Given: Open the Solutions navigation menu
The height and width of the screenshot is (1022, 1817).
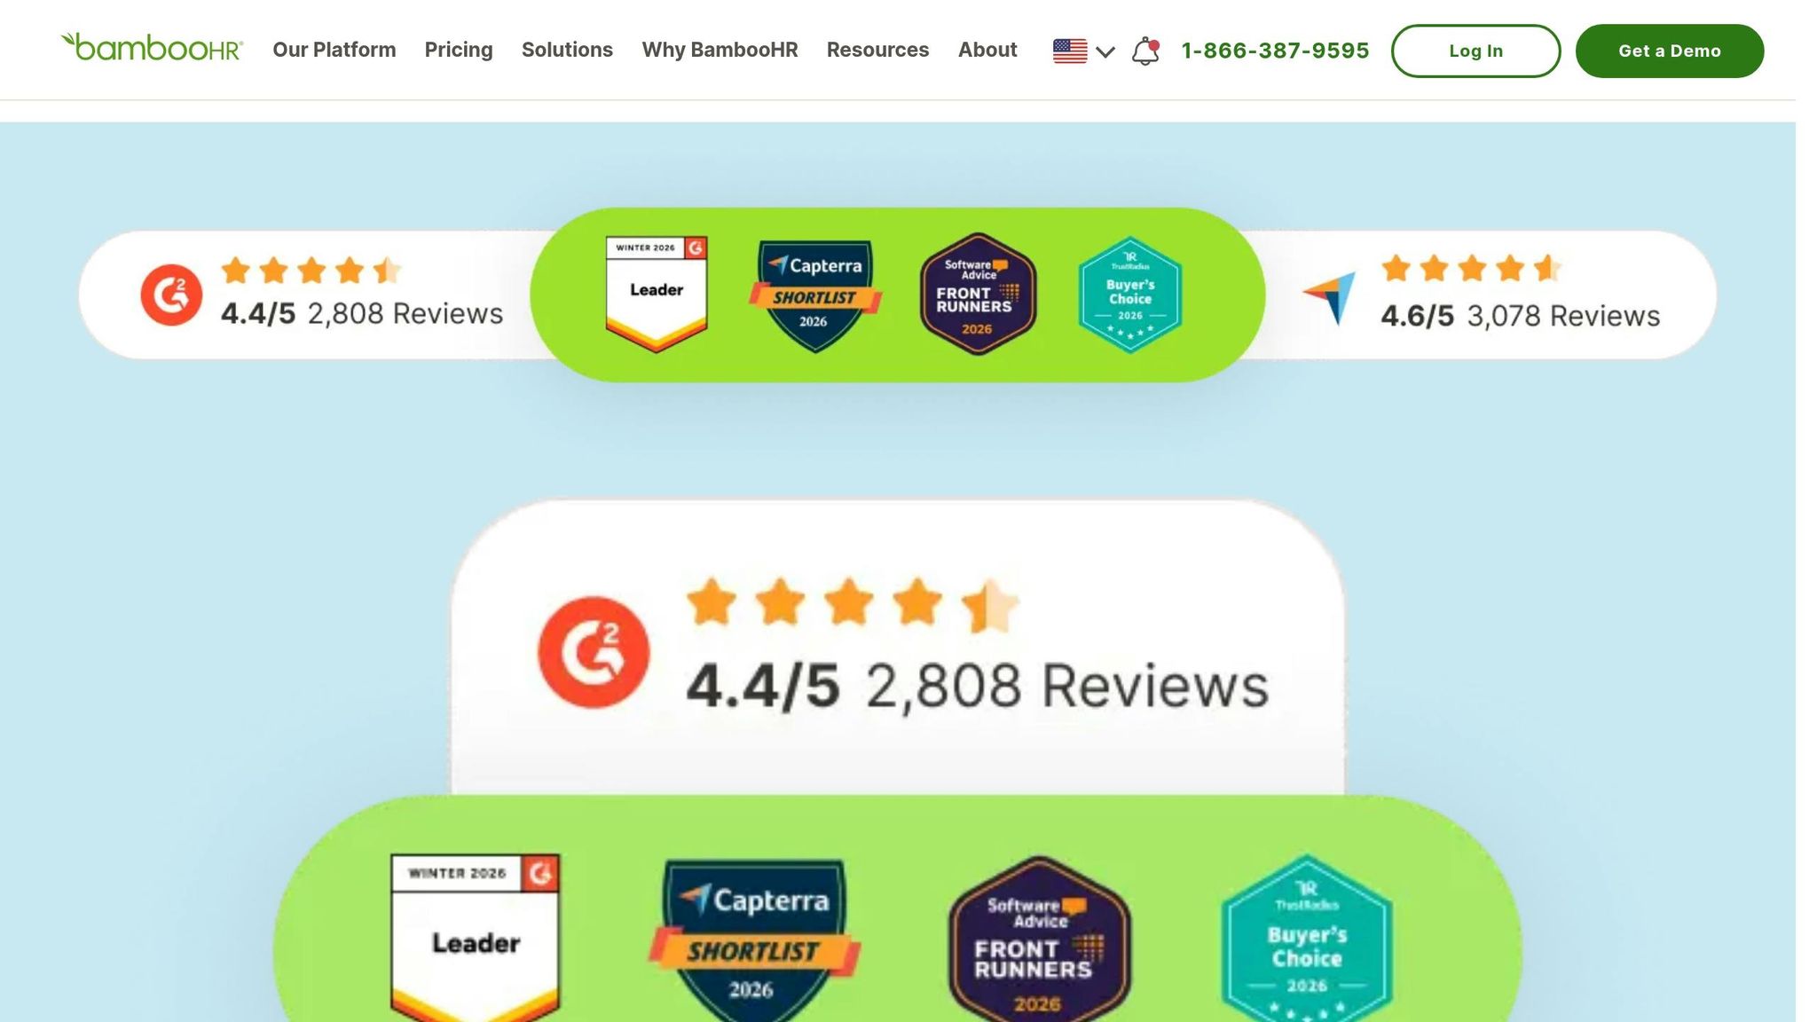Looking at the screenshot, I should pyautogui.click(x=567, y=50).
